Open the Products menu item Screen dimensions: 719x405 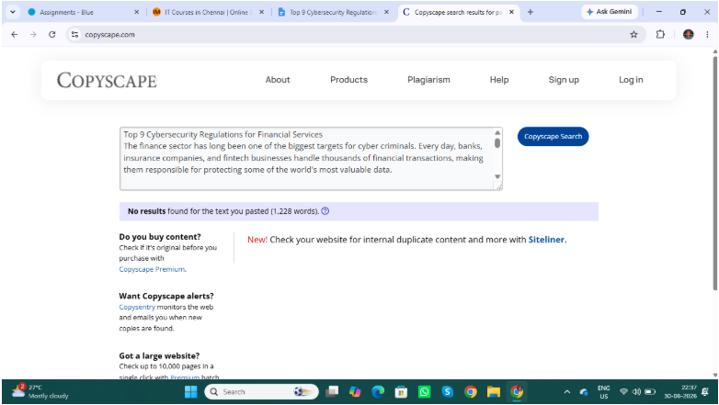point(348,80)
